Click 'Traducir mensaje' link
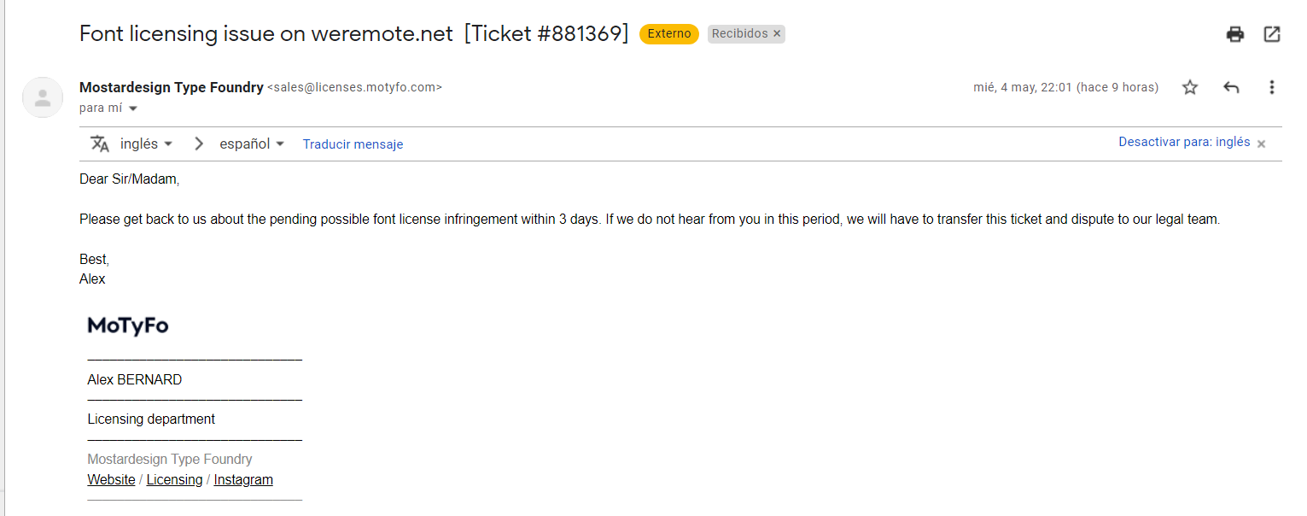The width and height of the screenshot is (1307, 516). pos(353,144)
